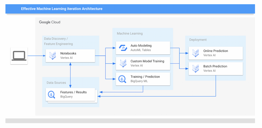Select the 'Custom Model Training' label text
The width and height of the screenshot is (262, 128).
point(147,61)
